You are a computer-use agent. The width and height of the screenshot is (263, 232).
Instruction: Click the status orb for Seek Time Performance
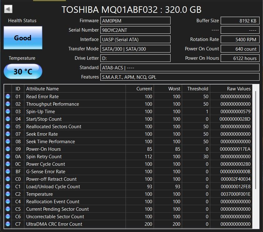8,141
